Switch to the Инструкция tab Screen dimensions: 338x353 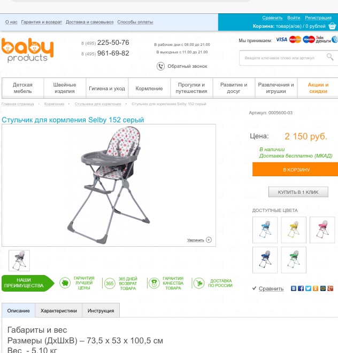101,311
